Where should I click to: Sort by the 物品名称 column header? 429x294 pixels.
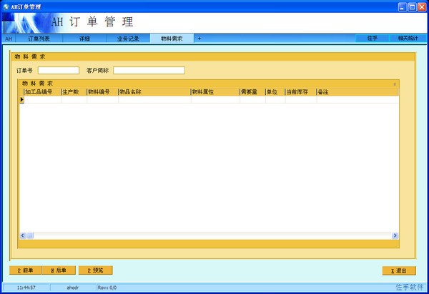154,92
